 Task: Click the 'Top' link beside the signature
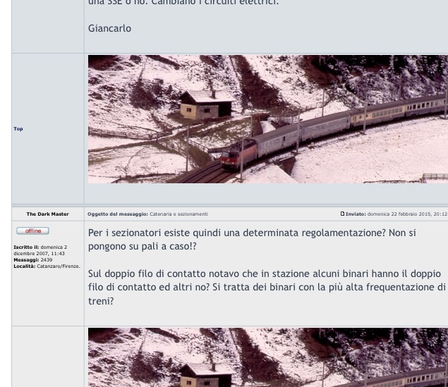click(18, 129)
